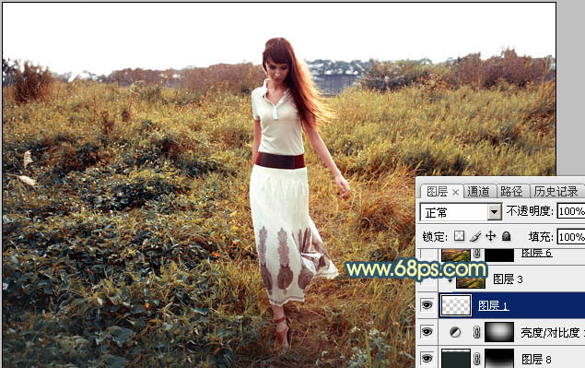
Task: Click the lock all padlock icon
Action: 507,236
